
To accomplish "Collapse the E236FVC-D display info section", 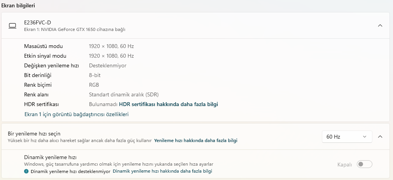I will pos(380,26).
